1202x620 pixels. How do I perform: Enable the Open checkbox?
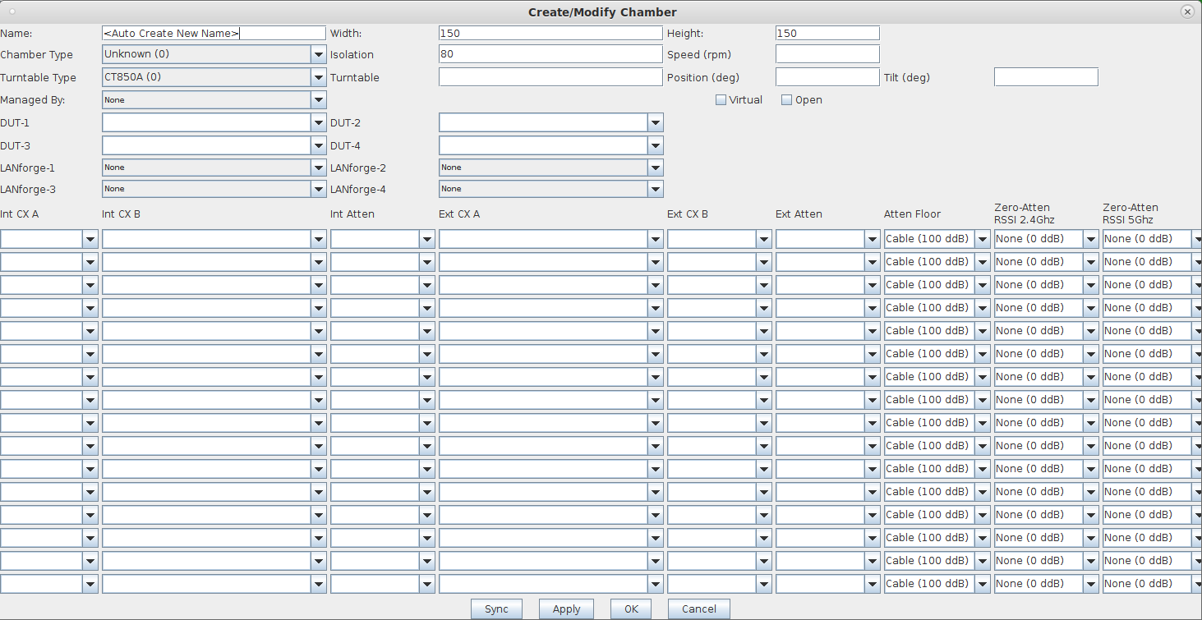[x=786, y=100]
